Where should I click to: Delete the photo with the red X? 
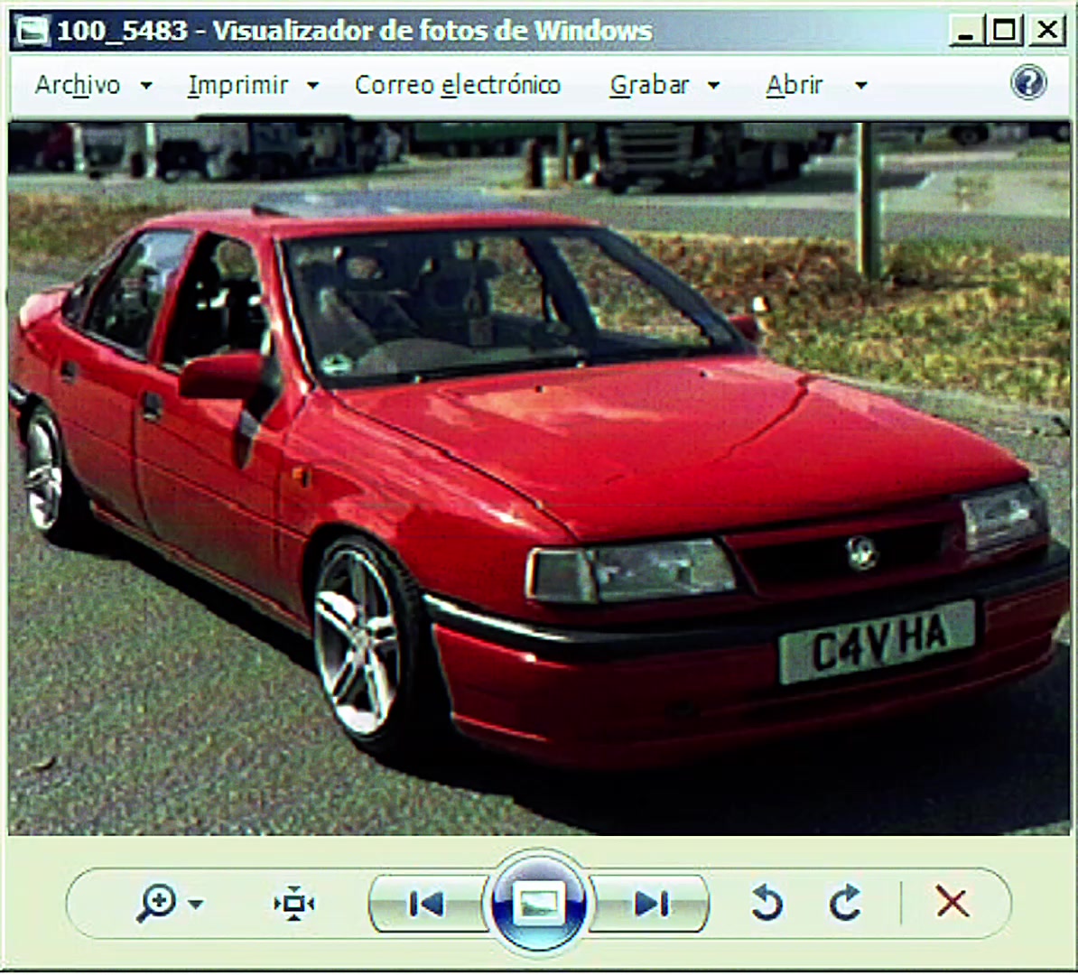[x=953, y=902]
